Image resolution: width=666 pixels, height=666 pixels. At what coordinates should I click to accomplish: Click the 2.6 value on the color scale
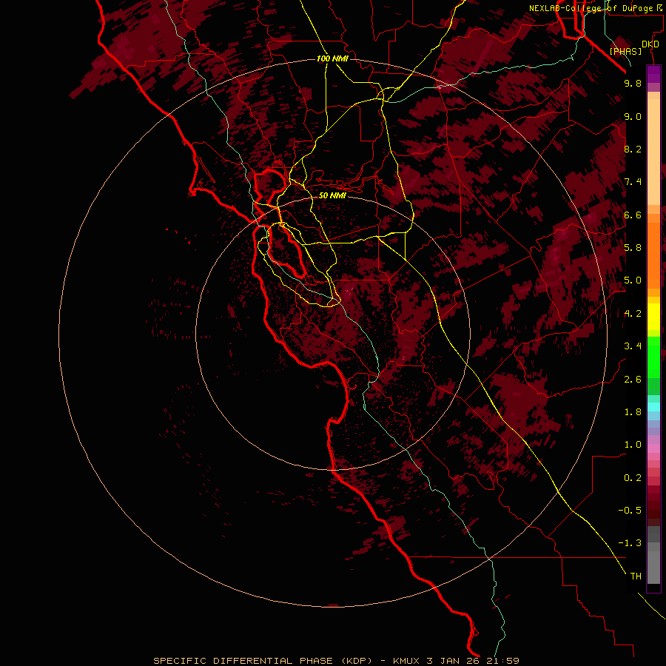point(633,380)
